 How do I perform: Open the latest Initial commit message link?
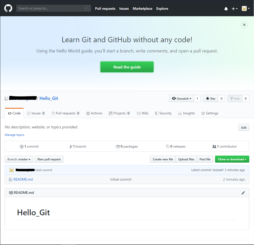click(43, 170)
